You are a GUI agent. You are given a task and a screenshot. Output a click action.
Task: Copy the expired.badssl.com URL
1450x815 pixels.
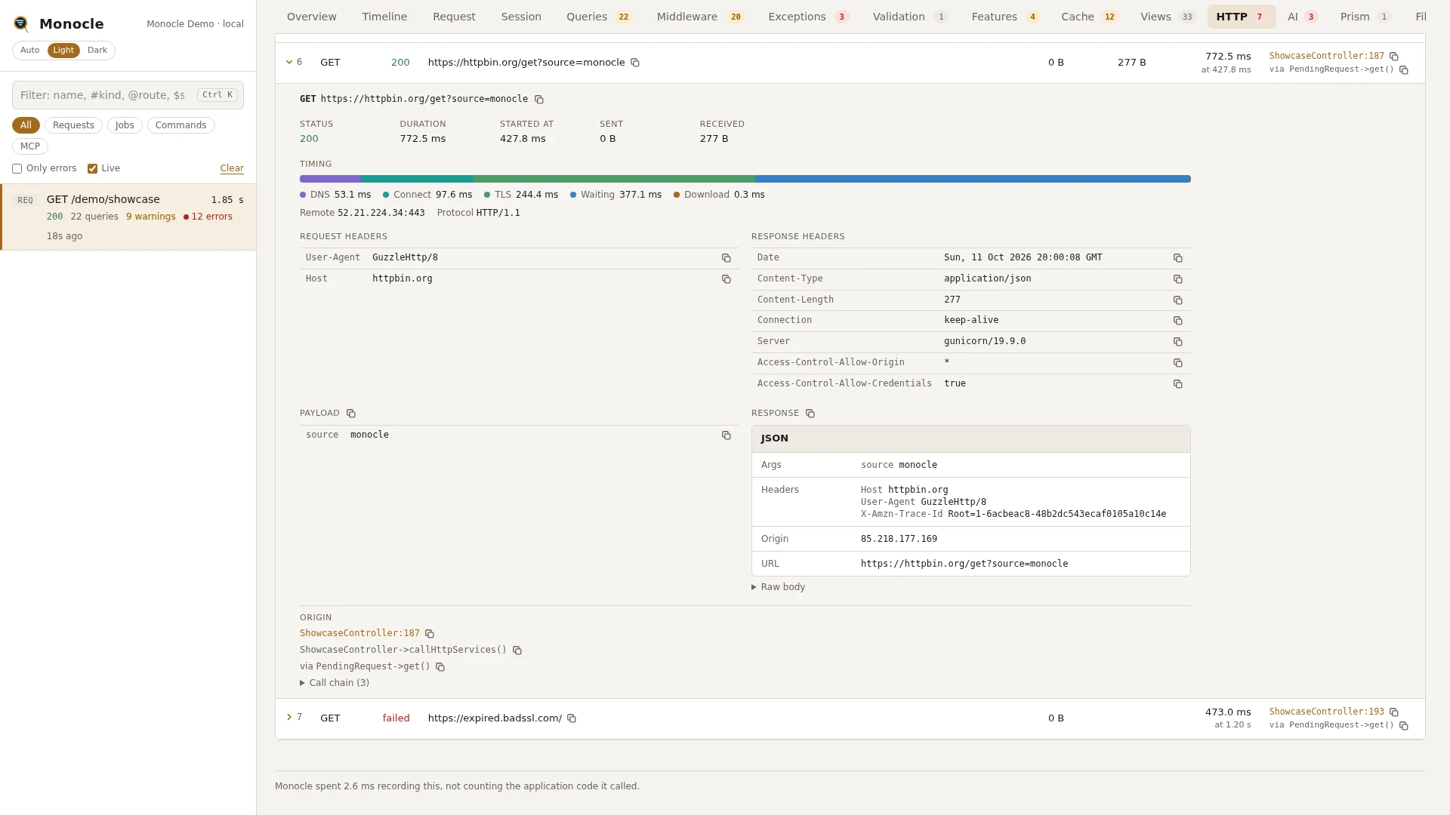pos(572,718)
